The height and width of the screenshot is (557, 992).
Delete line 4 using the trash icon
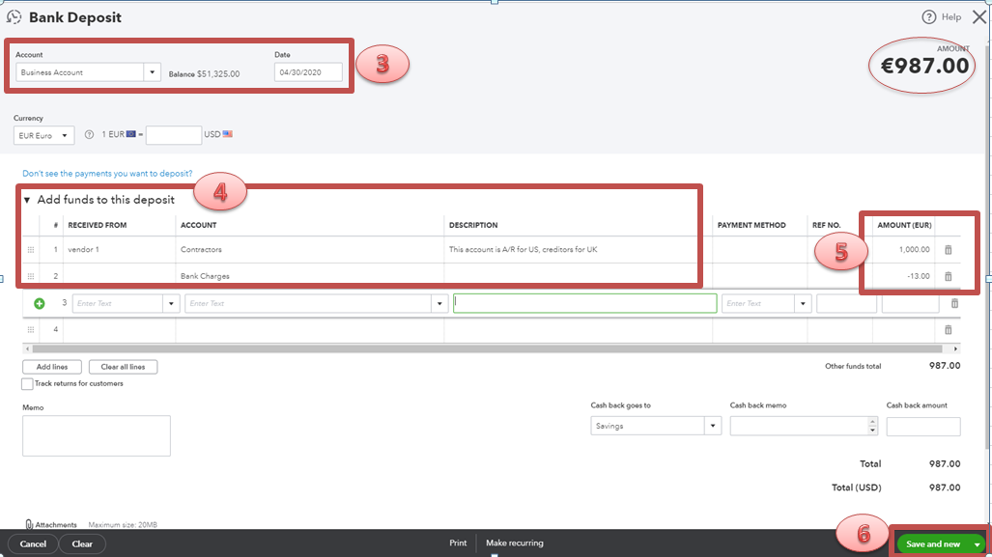(948, 329)
